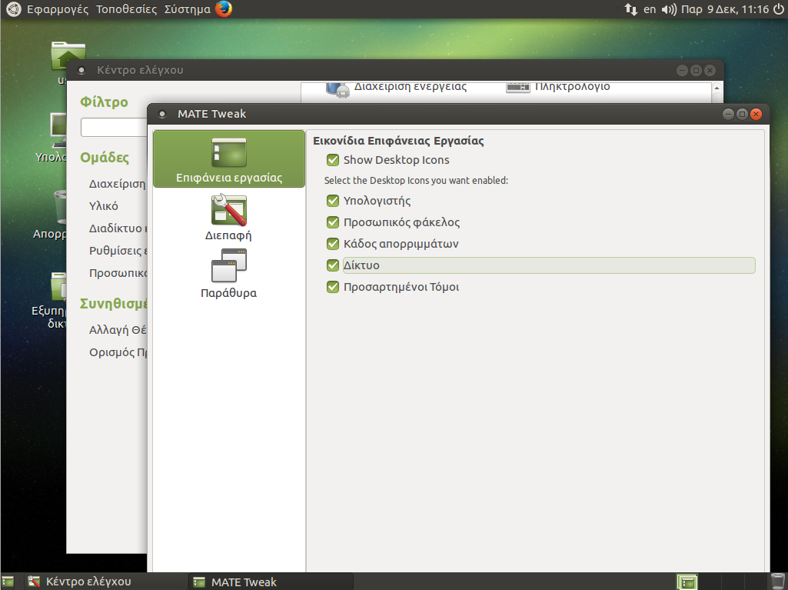Open the Τοποθεσίες menu

point(127,10)
